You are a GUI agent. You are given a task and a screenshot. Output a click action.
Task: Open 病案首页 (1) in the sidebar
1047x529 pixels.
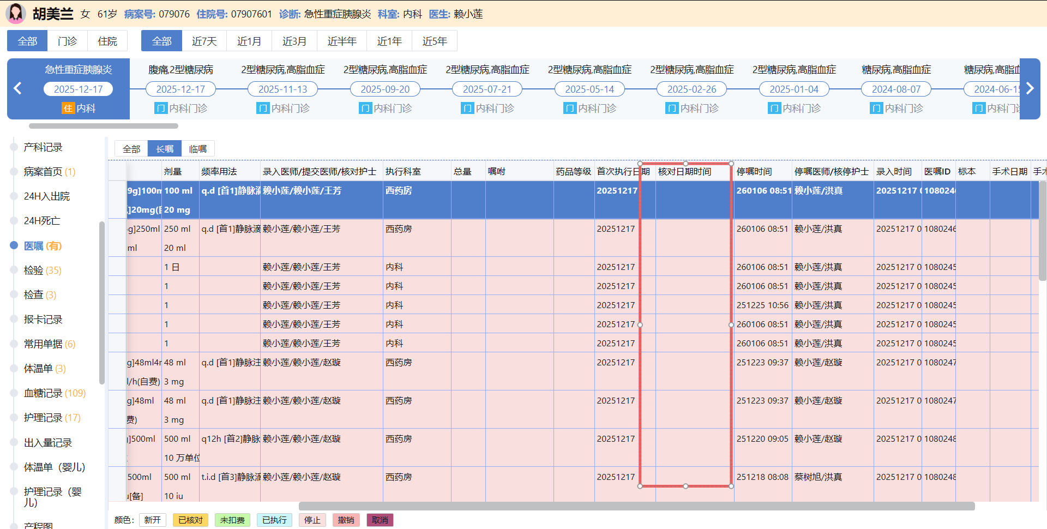(50, 172)
